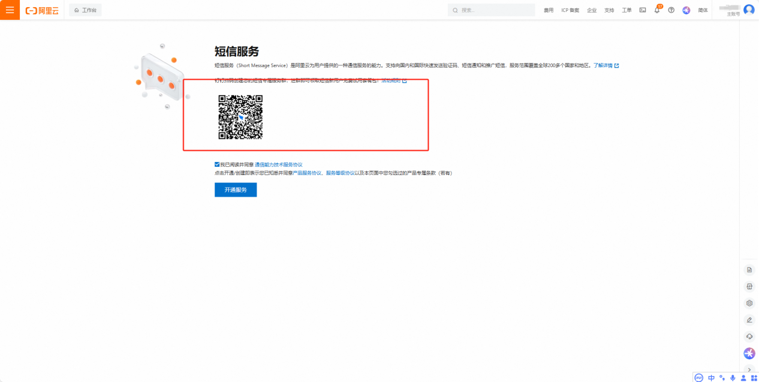Viewport: 759px width, 382px height.
Task: Open the document icon in right sidebar
Action: click(749, 270)
